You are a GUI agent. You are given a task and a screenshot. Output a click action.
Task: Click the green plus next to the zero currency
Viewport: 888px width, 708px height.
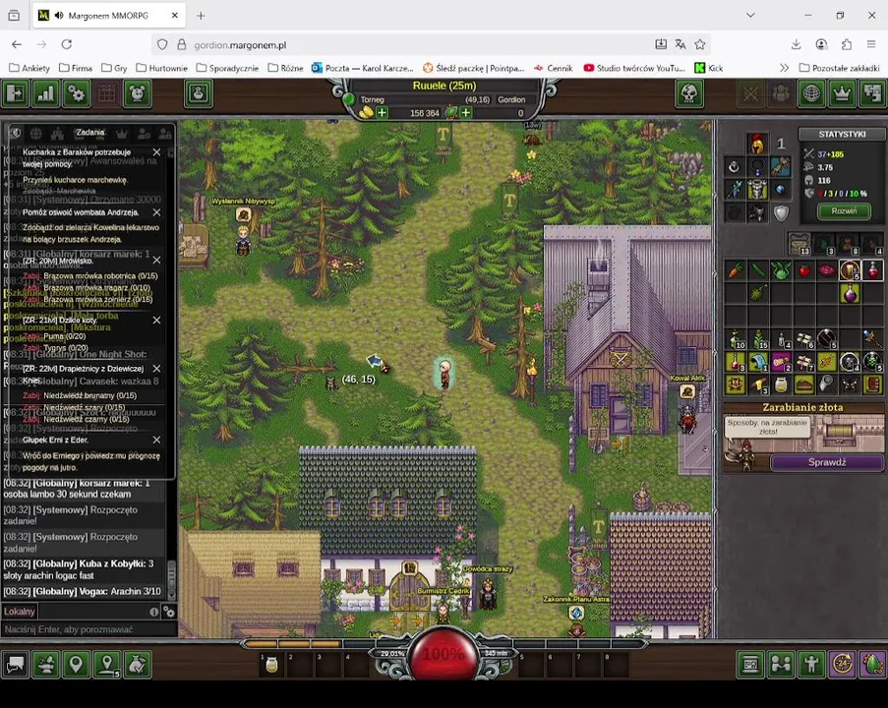coord(466,113)
